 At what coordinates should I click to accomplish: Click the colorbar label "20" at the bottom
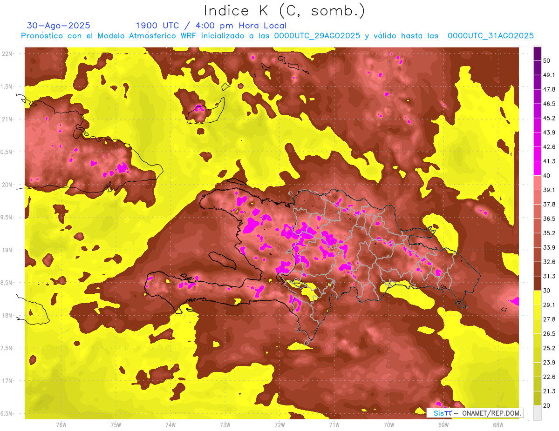pyautogui.click(x=547, y=405)
